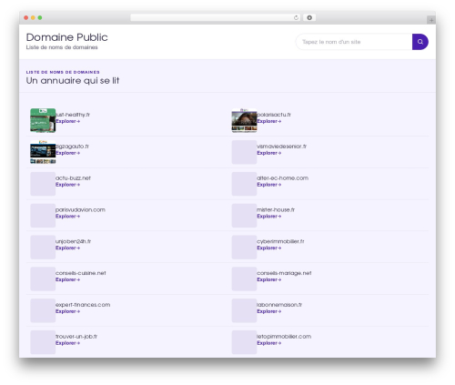
Task: Click Explorer link under vismaviedesenior.fr
Action: click(269, 153)
